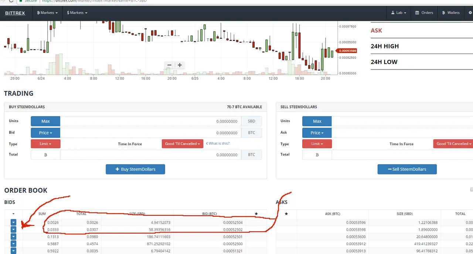The width and height of the screenshot is (473, 254).
Task: Open bid row dropdown for 0.00052504
Action: [13, 222]
